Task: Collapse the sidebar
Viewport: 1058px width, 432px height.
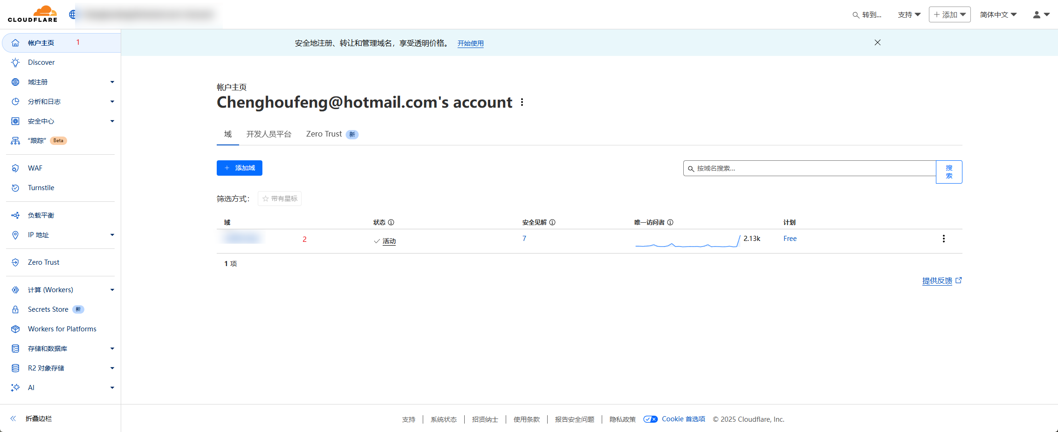Action: pyautogui.click(x=32, y=418)
